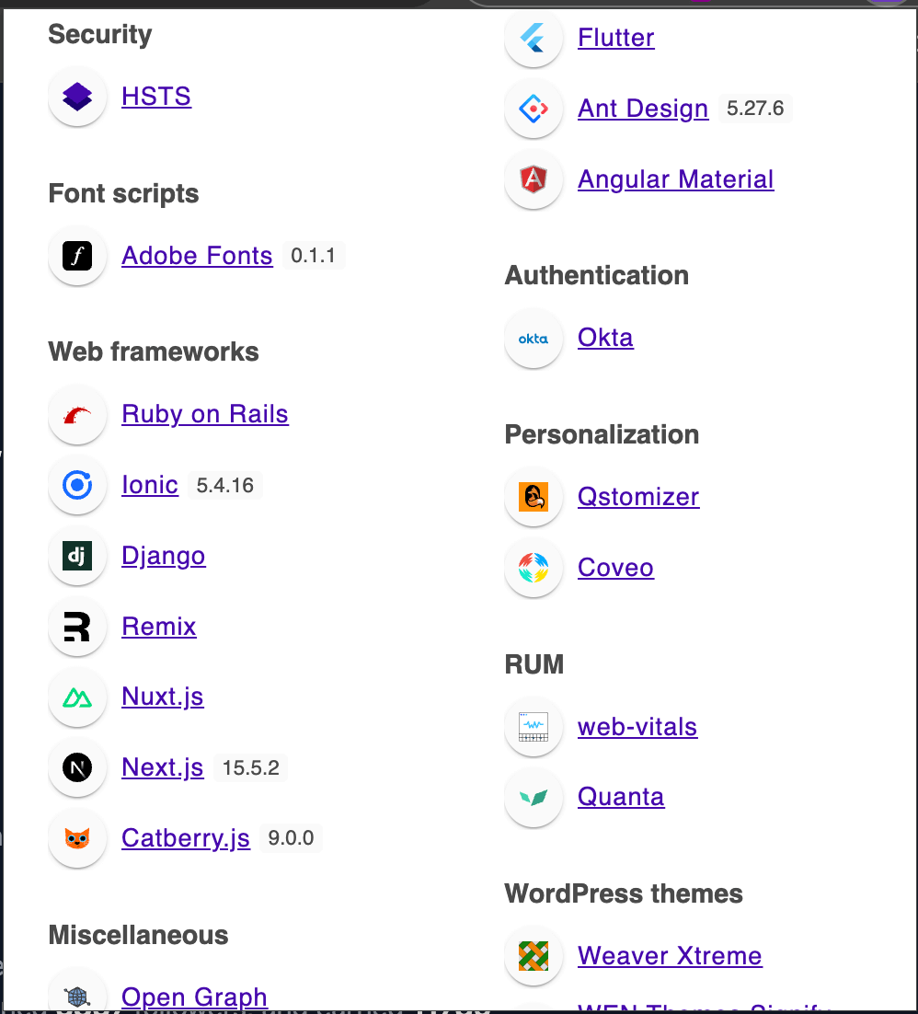Open the Qstomizer link

point(638,497)
